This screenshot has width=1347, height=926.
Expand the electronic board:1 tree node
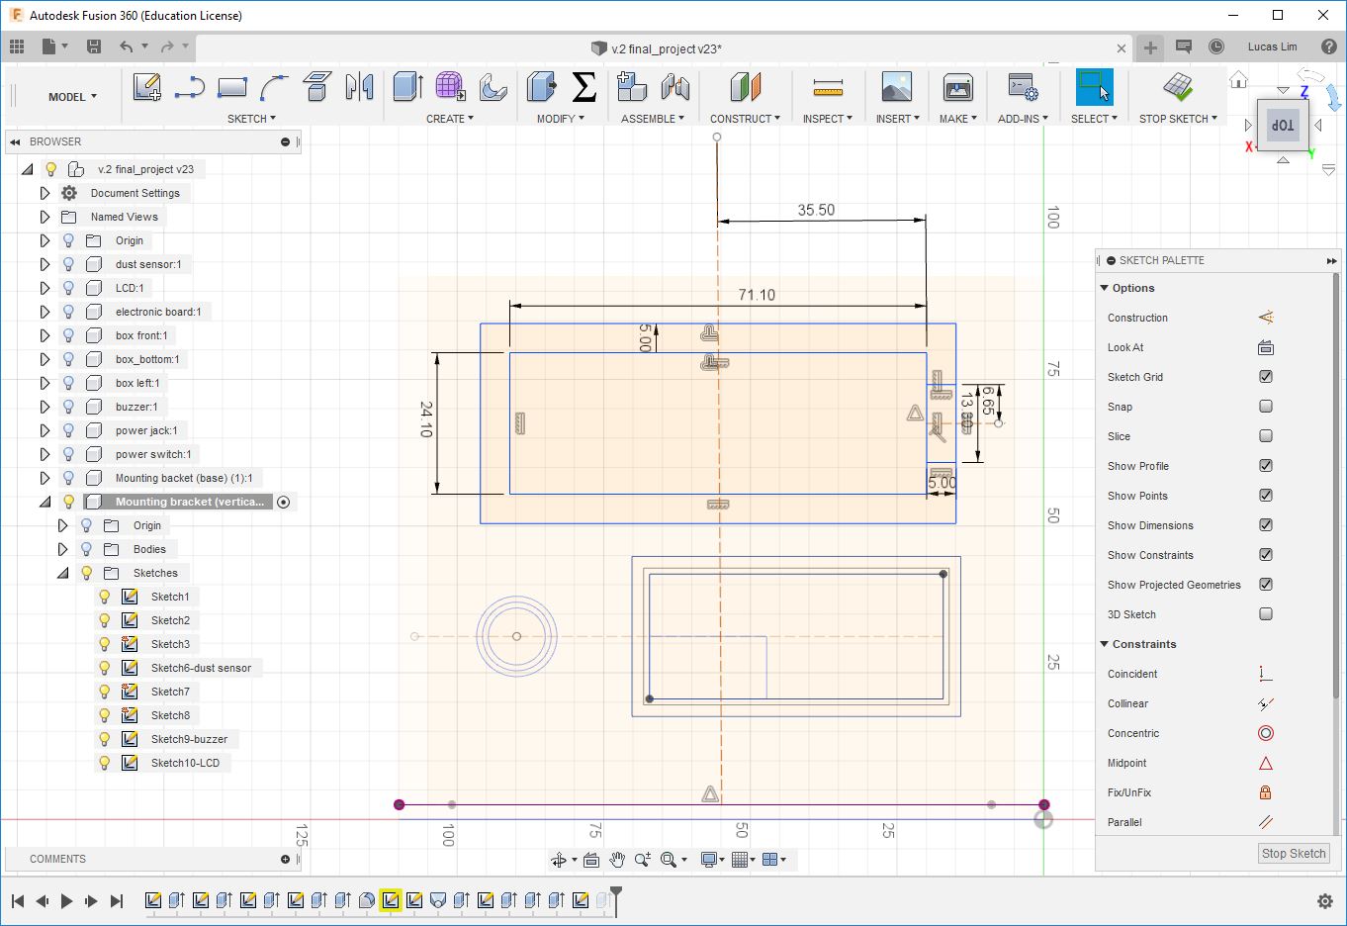coord(45,312)
